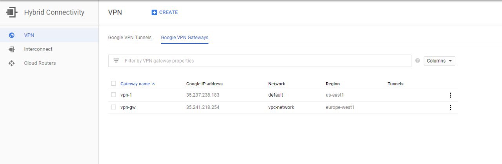Screen dimensions: 502x164
Task: Toggle the select-all gateways checkbox
Action: point(113,83)
